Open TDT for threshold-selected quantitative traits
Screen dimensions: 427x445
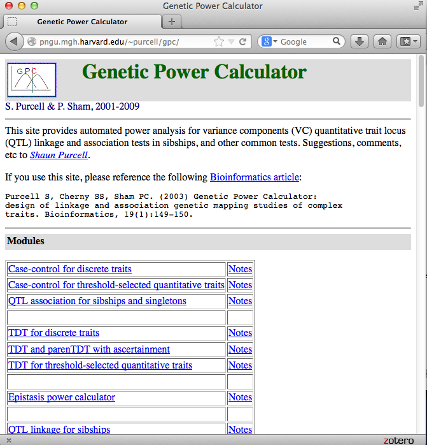point(100,365)
